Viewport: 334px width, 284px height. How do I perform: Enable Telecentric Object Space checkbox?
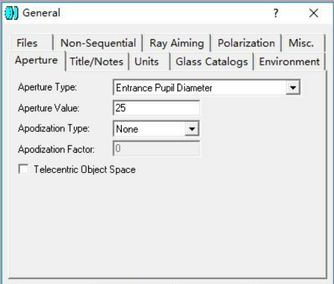point(23,169)
